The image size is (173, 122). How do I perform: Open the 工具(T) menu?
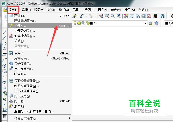[77, 10]
